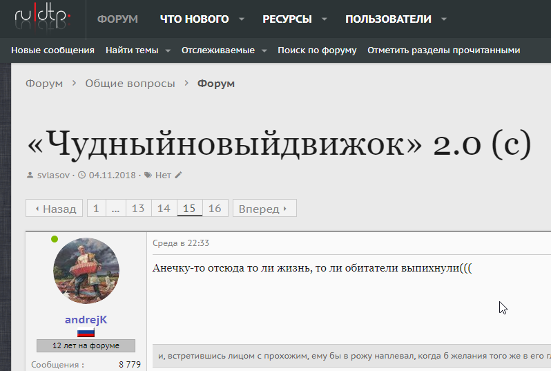Screen dimensions: 551x371
Task: Click the message count 8 779
Action: [130, 365]
